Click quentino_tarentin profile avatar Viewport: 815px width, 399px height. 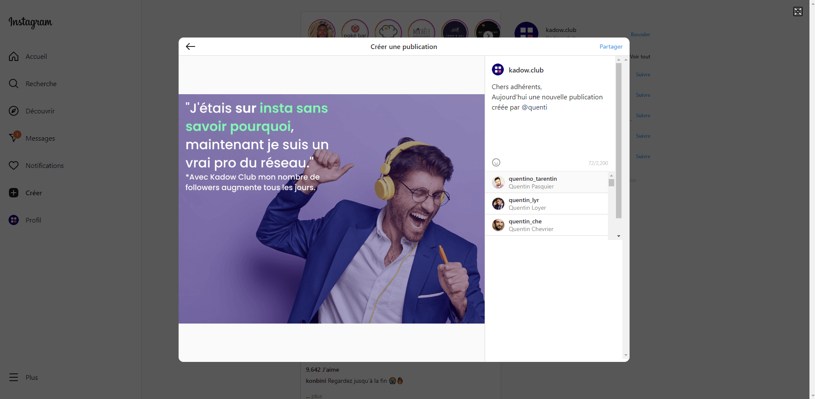(x=498, y=182)
